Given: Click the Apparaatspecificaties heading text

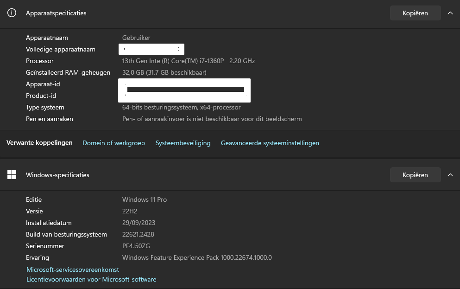Looking at the screenshot, I should pyautogui.click(x=56, y=13).
